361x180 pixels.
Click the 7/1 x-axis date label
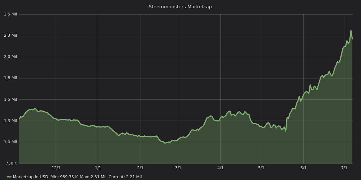point(344,168)
